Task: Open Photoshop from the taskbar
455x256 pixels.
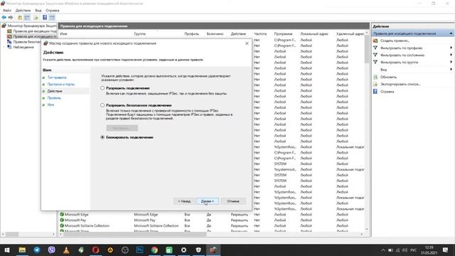Action: click(139, 250)
